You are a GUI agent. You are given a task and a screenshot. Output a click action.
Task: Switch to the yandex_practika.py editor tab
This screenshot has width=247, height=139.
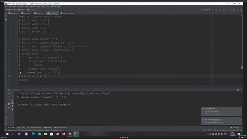pyautogui.click(x=68, y=13)
